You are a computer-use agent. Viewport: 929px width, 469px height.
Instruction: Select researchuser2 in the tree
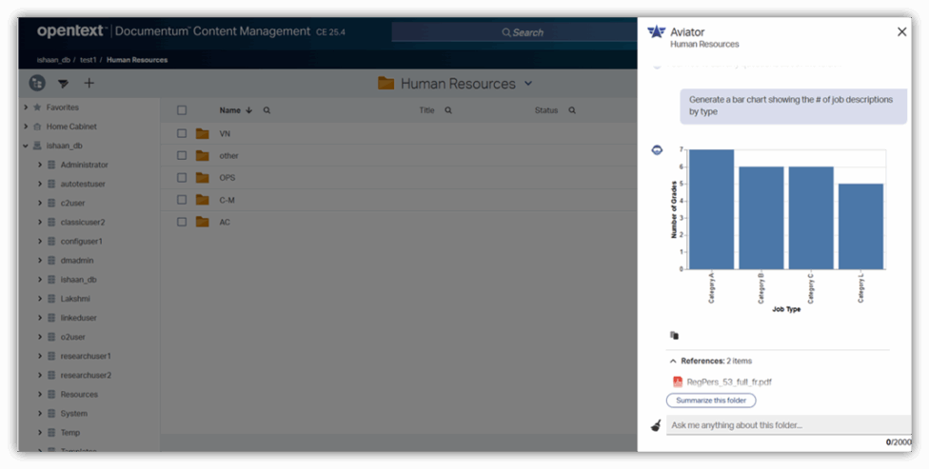coord(86,376)
